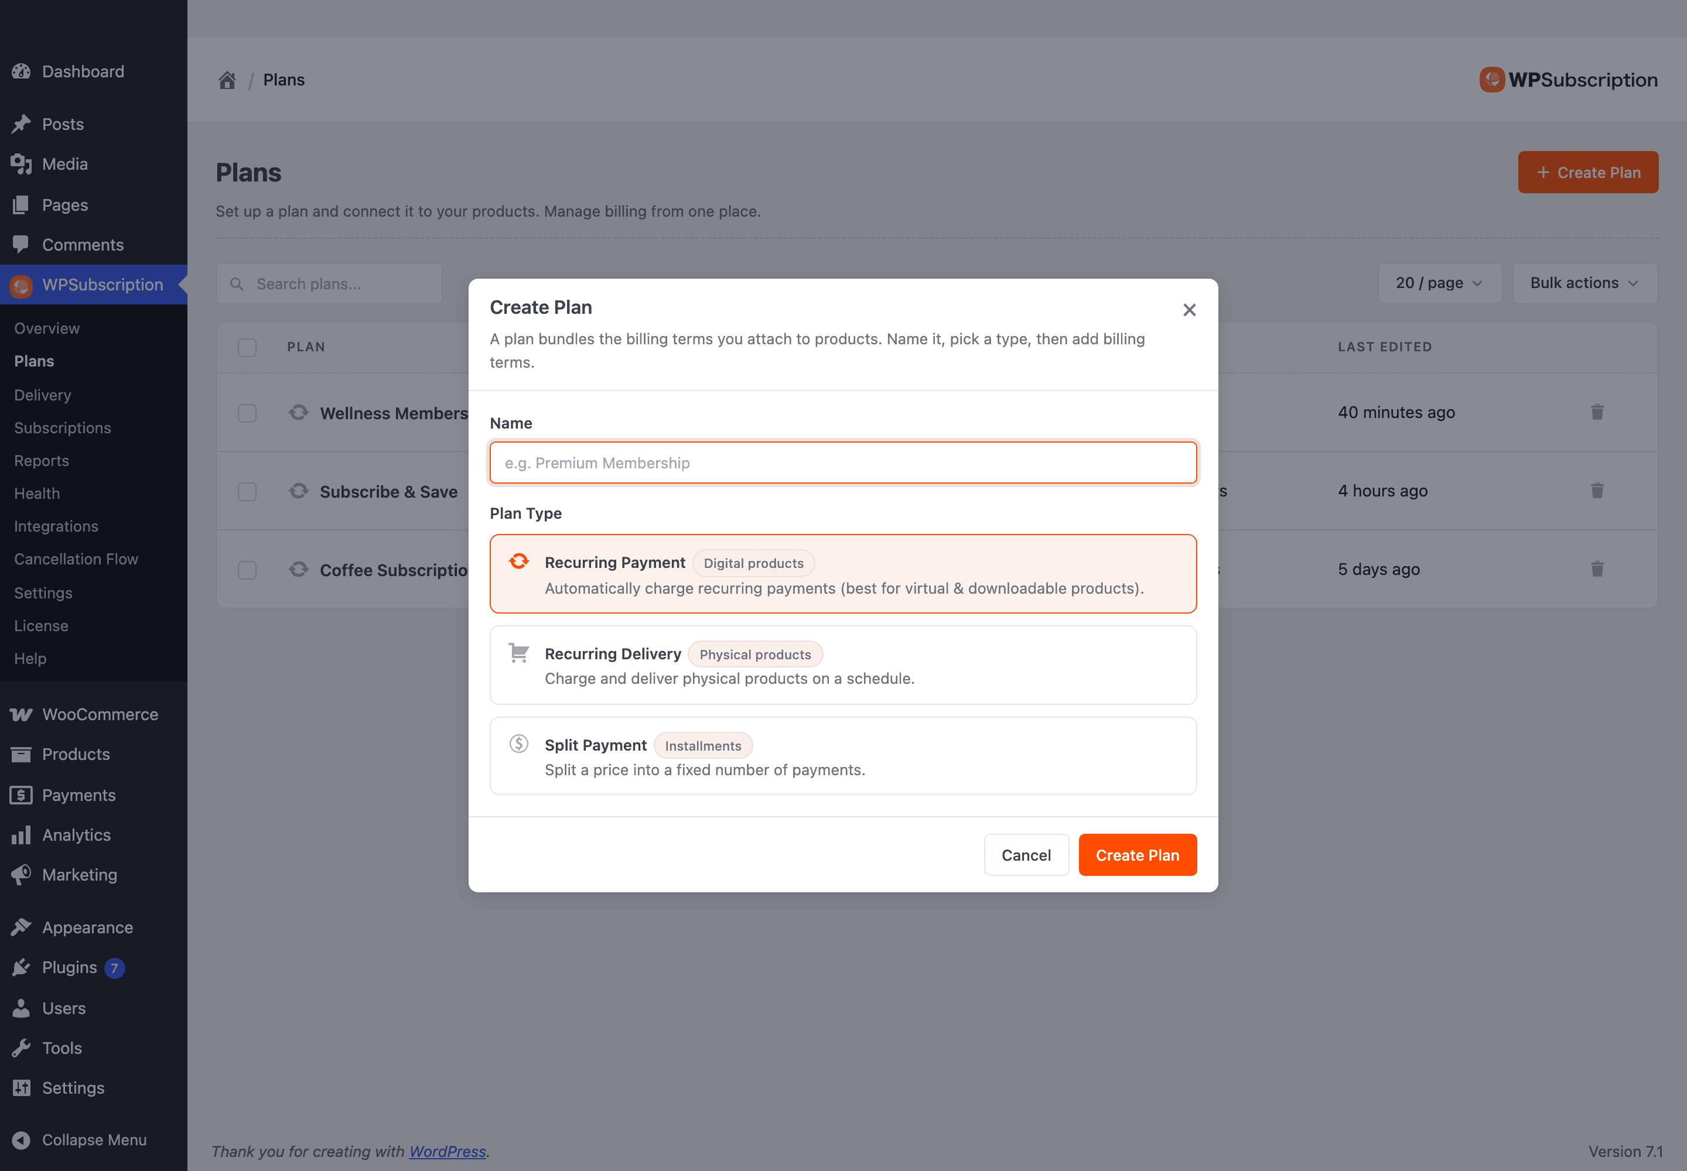
Task: Click the Dashboard gauge icon in the sidebar
Action: 21,71
